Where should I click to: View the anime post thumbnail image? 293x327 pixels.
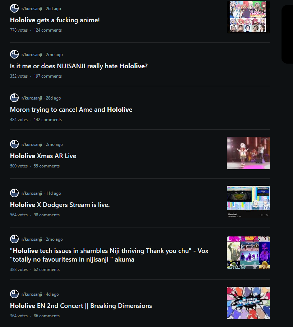pos(248,17)
